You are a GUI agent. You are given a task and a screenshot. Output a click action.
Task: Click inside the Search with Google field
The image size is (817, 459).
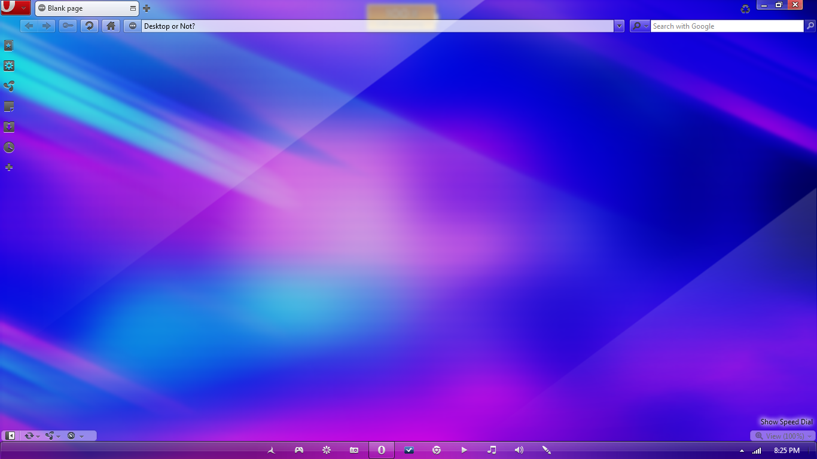click(718, 26)
